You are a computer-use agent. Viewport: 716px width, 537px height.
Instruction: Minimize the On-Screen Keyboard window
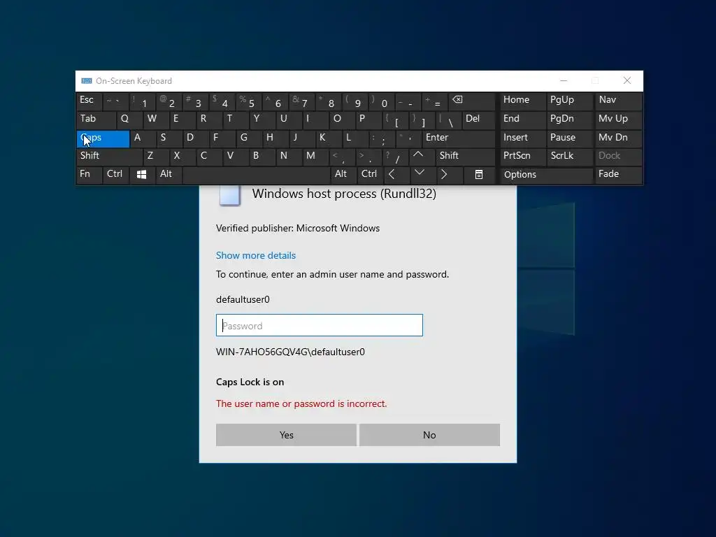click(x=564, y=81)
